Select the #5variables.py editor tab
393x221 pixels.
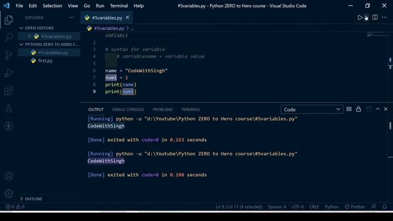(107, 18)
